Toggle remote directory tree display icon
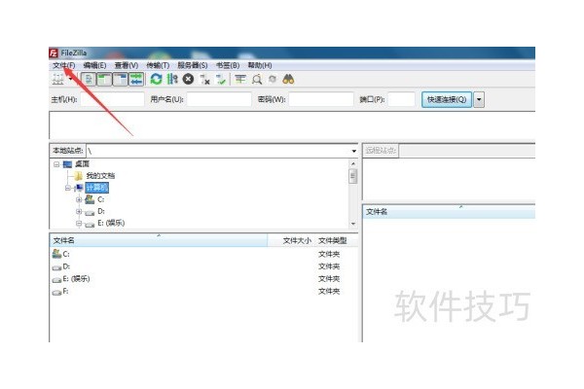Screen dimensions: 584x389 (x=121, y=79)
